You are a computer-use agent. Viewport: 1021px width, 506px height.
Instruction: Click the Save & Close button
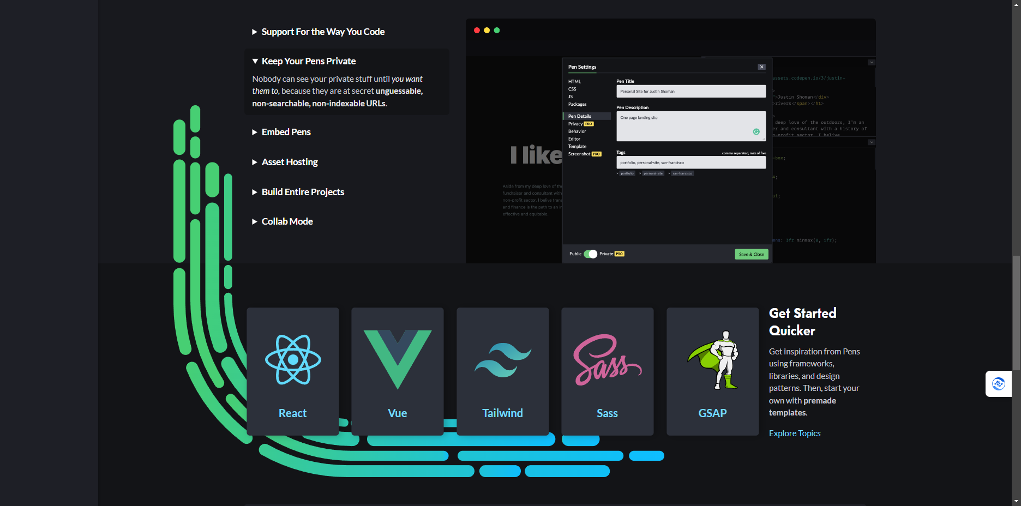751,254
